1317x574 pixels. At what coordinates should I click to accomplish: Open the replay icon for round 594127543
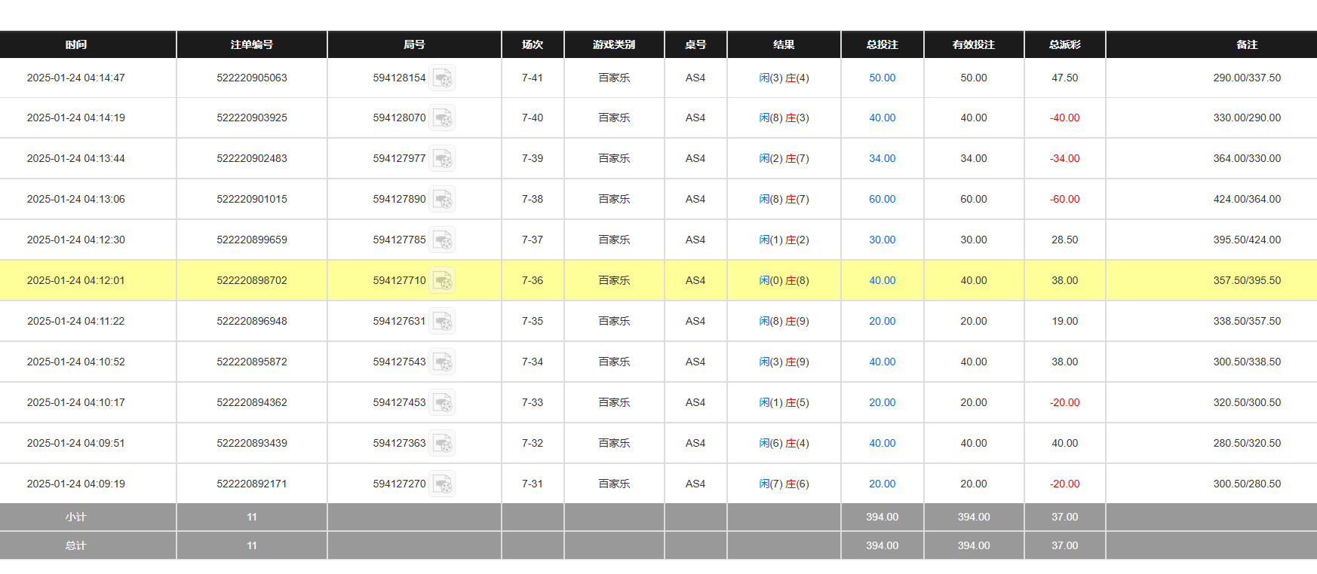(442, 362)
